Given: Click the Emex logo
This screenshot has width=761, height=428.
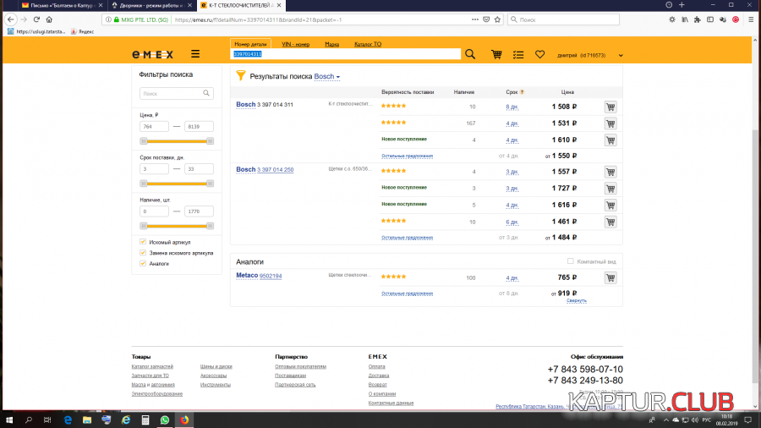Looking at the screenshot, I should [152, 54].
